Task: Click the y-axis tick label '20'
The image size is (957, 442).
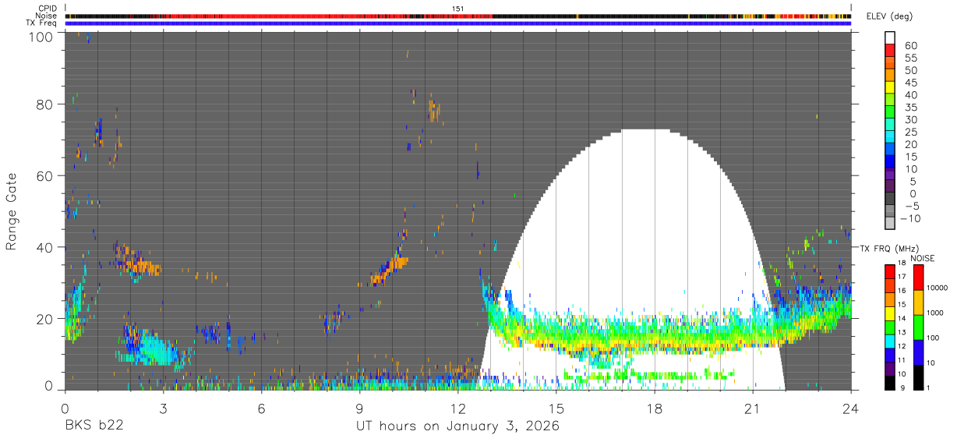Action: coord(46,319)
